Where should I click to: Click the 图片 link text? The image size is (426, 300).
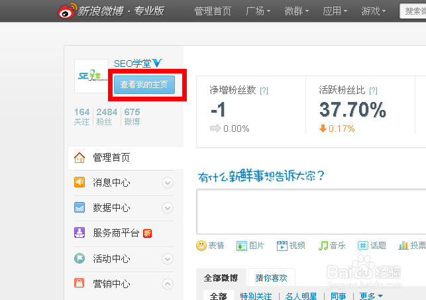point(257,246)
